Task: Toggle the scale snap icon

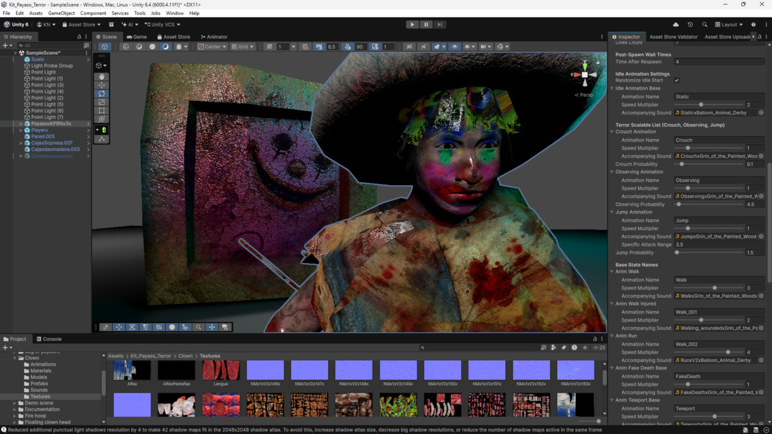Action: (375, 46)
